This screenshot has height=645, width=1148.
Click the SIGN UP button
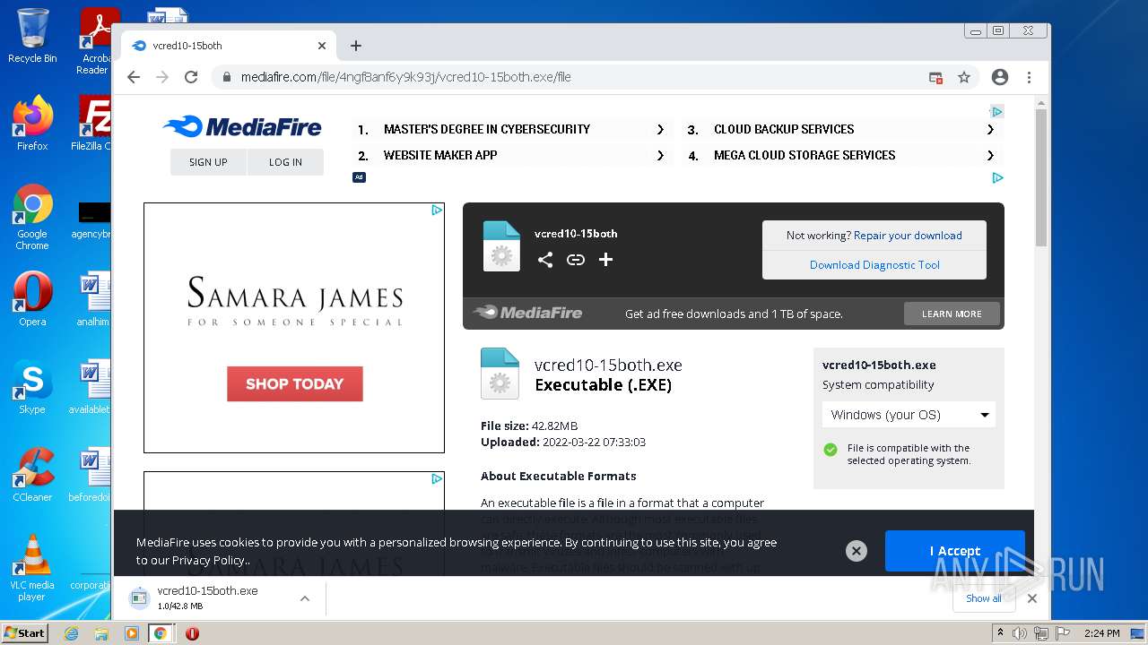coord(208,162)
